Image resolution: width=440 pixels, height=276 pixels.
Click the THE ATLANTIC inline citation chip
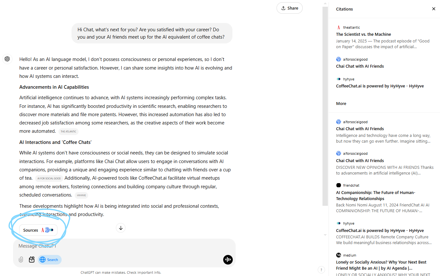[68, 131]
